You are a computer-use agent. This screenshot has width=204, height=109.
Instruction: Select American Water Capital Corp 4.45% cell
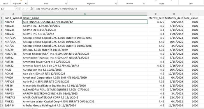click(x=85, y=101)
